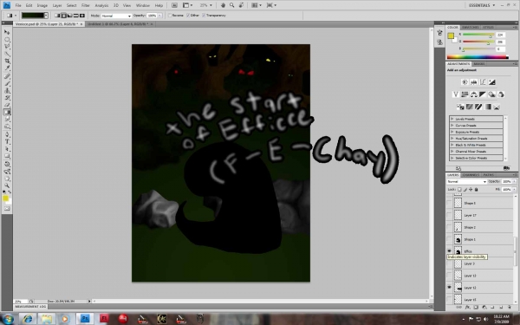Click the layer Opacity field

click(x=507, y=181)
